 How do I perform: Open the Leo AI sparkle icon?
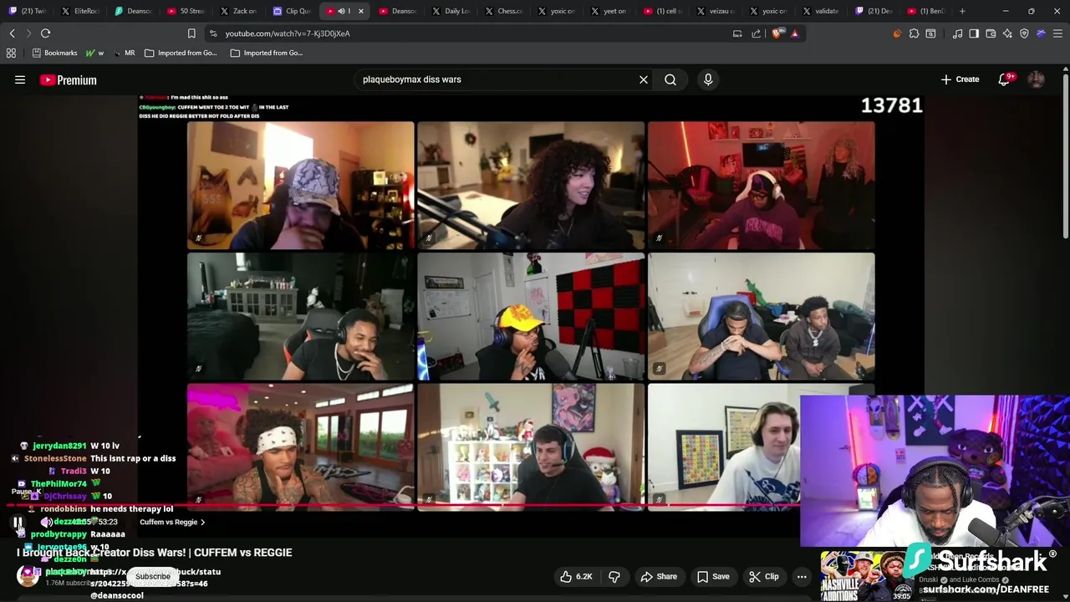coord(1007,33)
